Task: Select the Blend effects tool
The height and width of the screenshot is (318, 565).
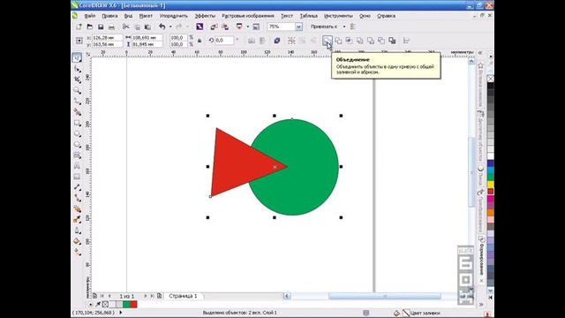Action: (x=77, y=208)
